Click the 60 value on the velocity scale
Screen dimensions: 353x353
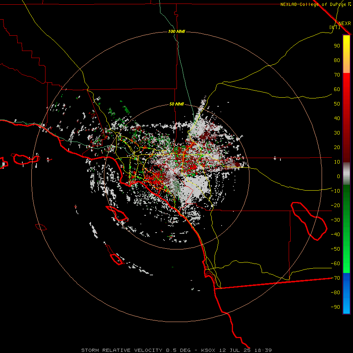pos(337,89)
